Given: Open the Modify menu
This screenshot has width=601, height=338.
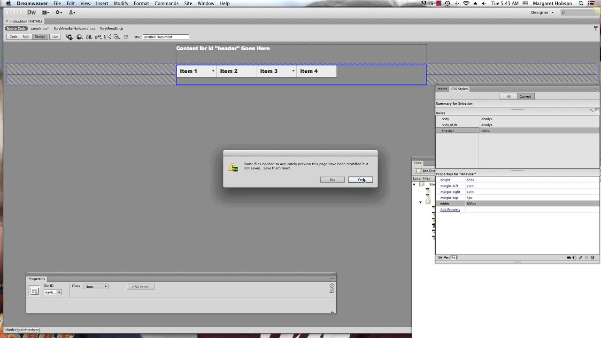Looking at the screenshot, I should (x=121, y=3).
